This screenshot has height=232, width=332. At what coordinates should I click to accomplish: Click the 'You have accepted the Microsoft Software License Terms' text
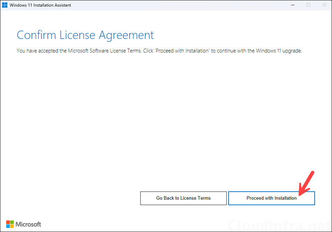tap(79, 51)
